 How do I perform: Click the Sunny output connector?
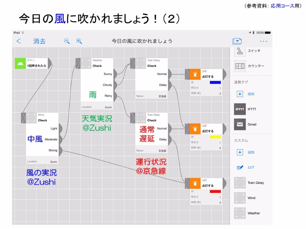point(115,74)
